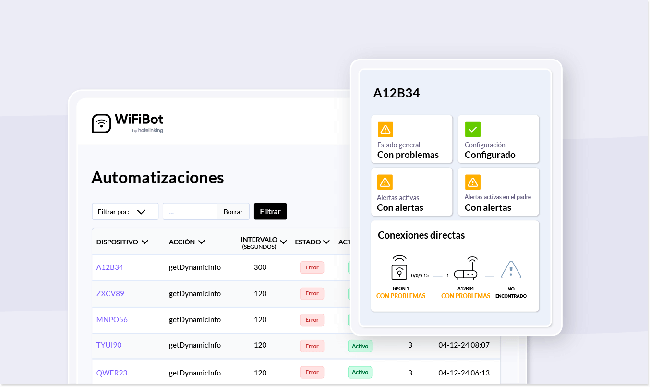Sort by the DISPOSITIVO column chevron
The width and height of the screenshot is (650, 387).
144,242
